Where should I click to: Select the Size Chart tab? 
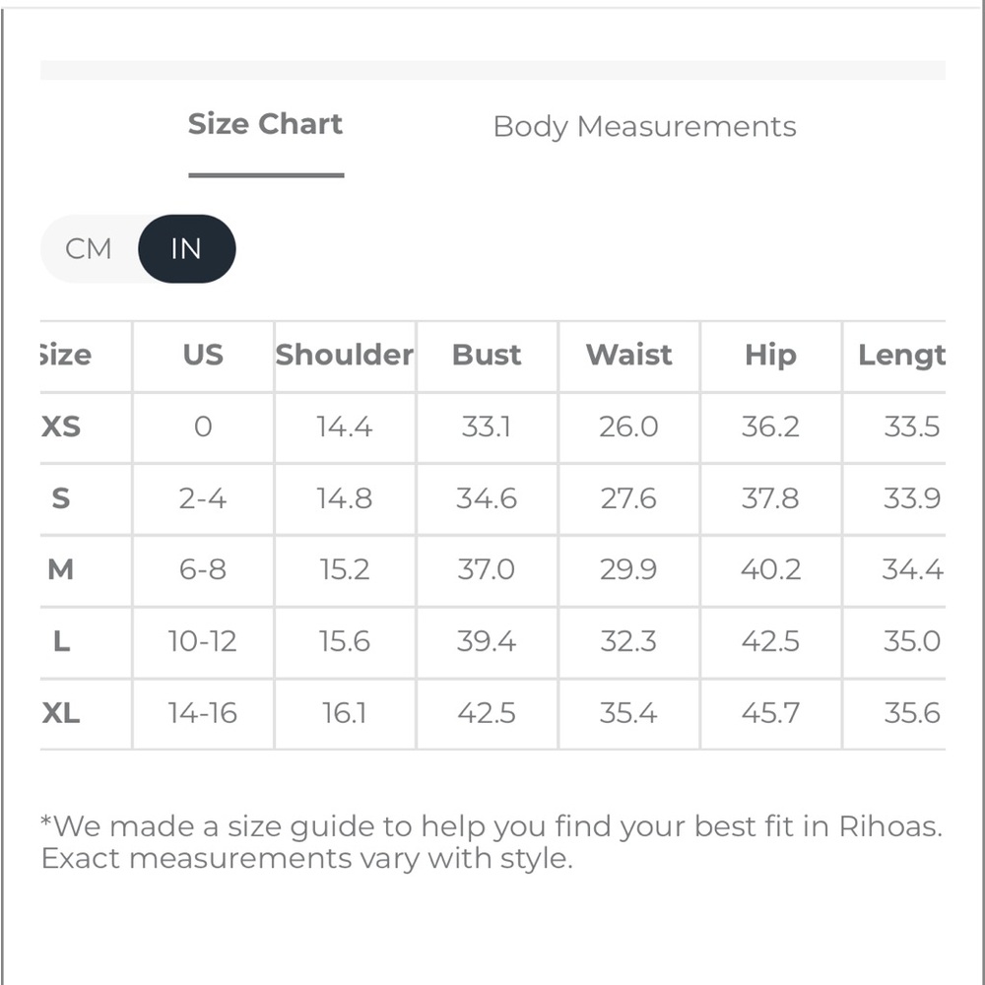pos(266,124)
